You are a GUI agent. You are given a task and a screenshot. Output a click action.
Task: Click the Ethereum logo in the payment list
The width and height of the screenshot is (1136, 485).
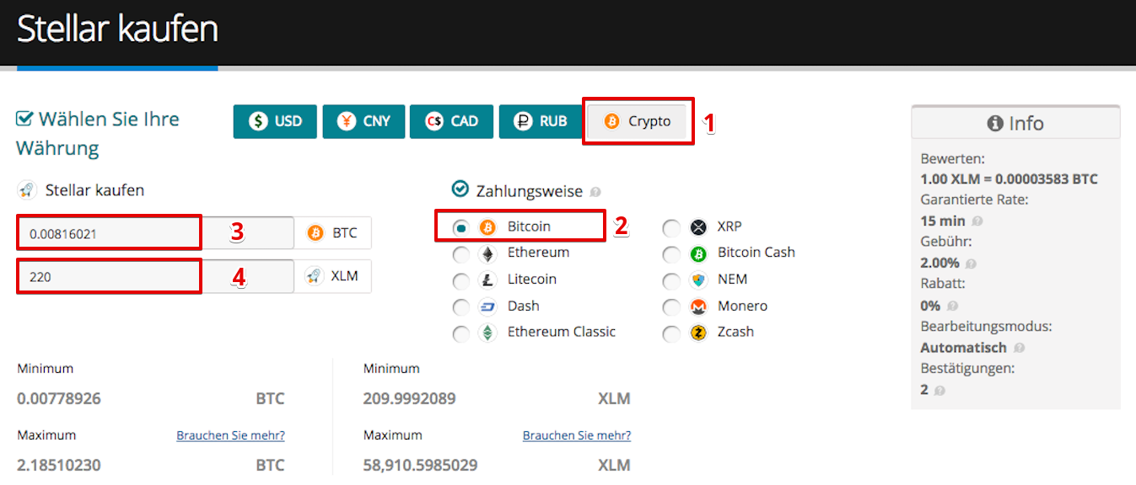pos(487,253)
